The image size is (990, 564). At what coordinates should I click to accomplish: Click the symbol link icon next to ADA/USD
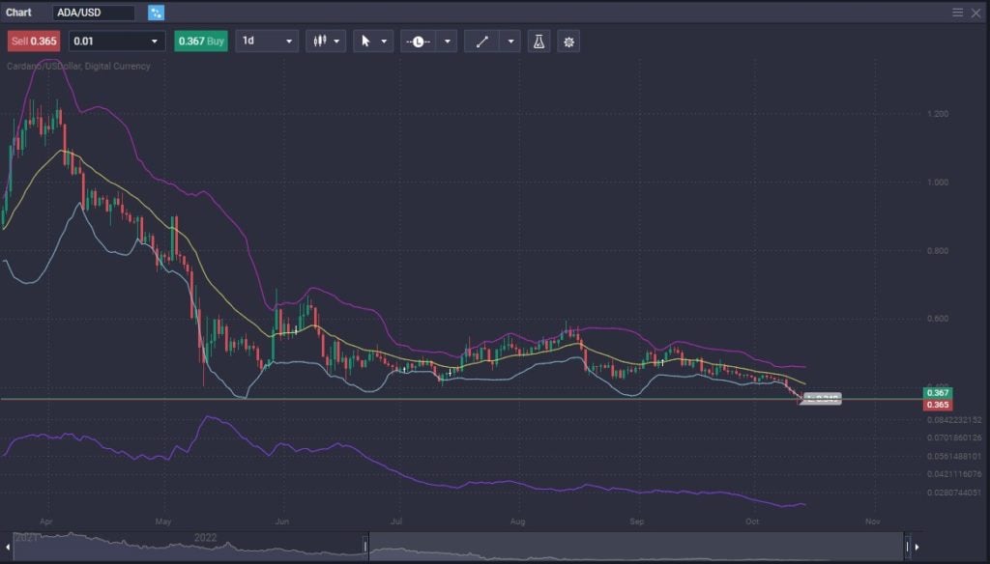coord(156,13)
